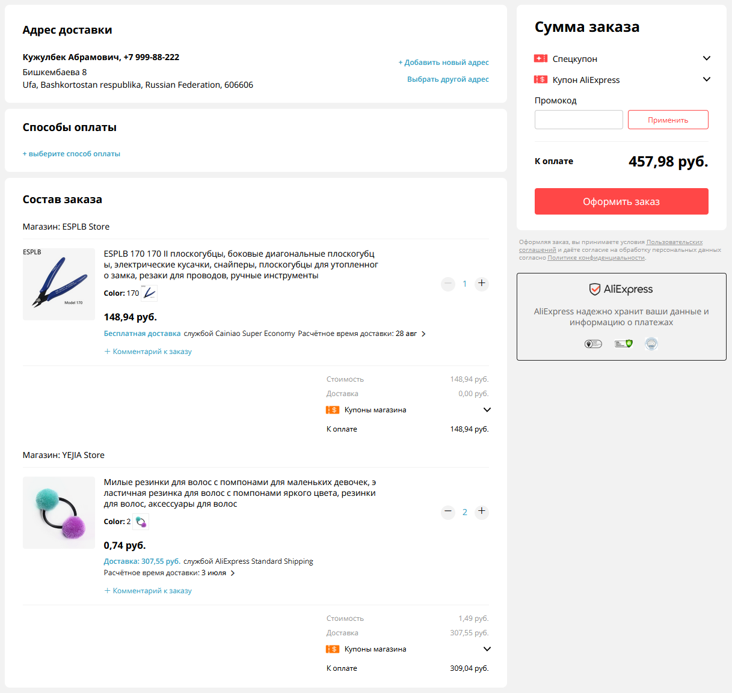Expand Купоны магазина for YEJIA Store
Viewport: 732px width, 693px height.
487,649
